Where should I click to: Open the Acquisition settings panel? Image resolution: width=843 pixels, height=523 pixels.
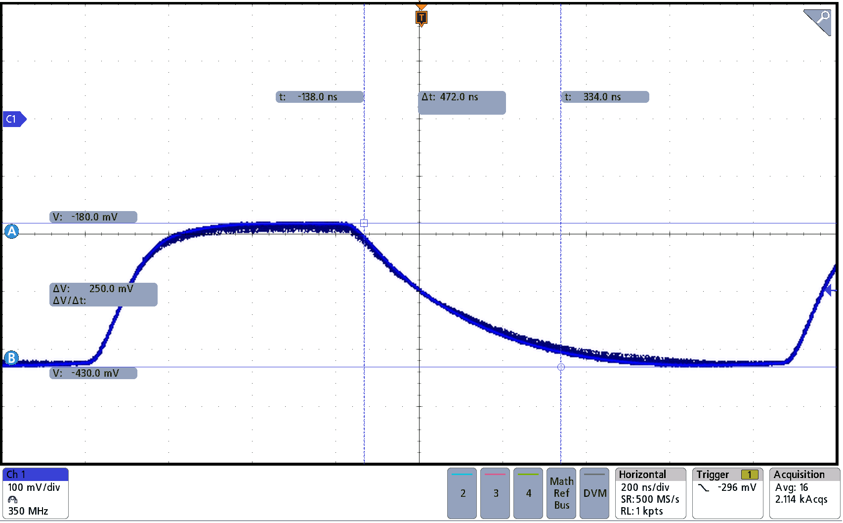pyautogui.click(x=804, y=493)
